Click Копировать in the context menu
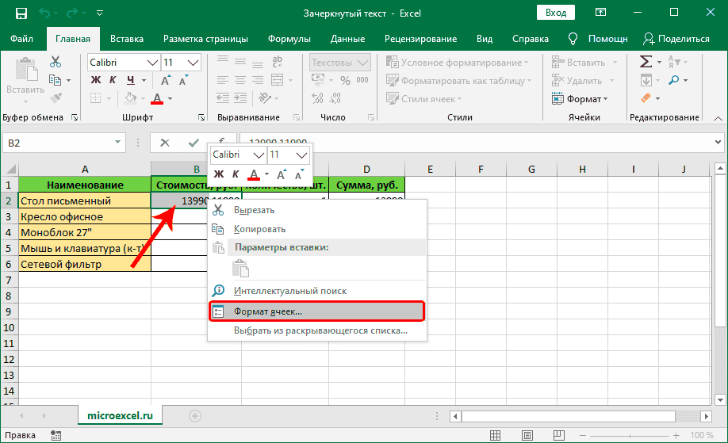Viewport: 728px width, 443px height. click(x=259, y=229)
